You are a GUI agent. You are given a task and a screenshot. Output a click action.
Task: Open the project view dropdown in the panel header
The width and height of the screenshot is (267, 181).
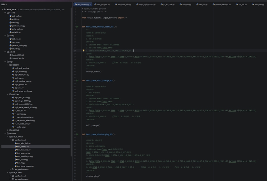7,5
